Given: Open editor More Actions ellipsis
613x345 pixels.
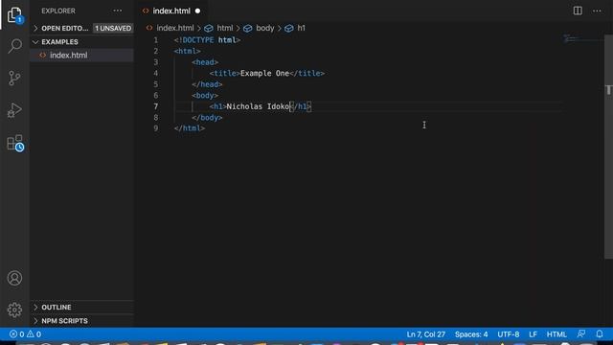Looking at the screenshot, I should tap(597, 11).
